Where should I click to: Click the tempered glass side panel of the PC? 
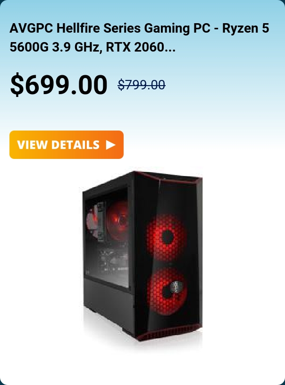click(x=107, y=237)
